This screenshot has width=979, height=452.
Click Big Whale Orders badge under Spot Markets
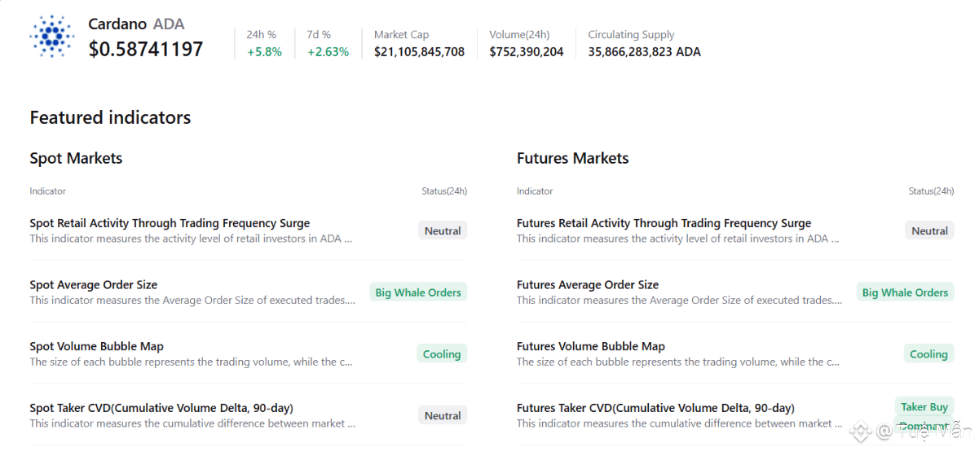(x=418, y=292)
